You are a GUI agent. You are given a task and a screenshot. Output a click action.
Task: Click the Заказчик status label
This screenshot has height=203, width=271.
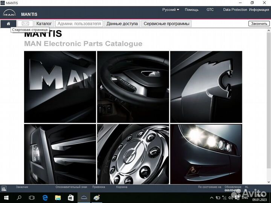pos(22,187)
